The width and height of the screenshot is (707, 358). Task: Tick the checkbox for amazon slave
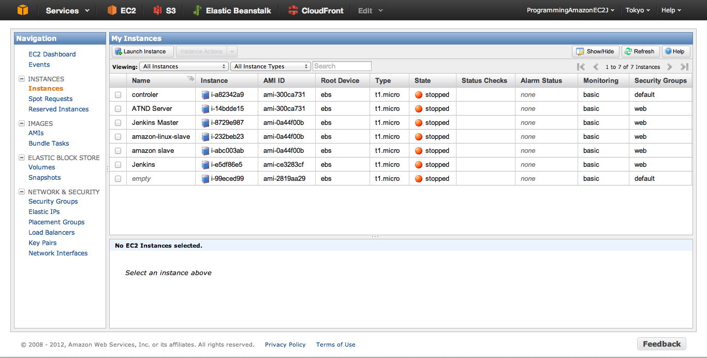pos(118,151)
